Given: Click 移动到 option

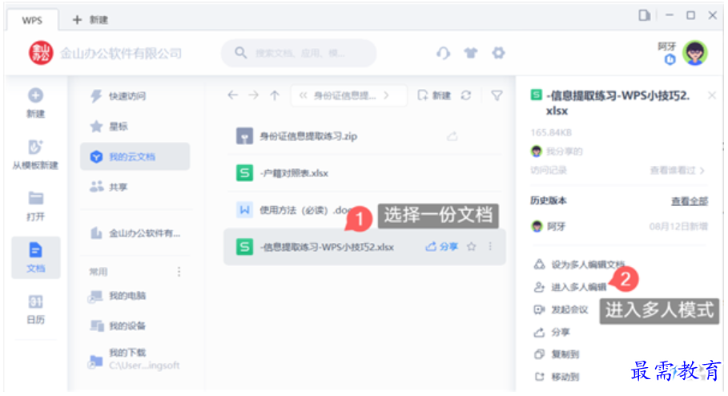Looking at the screenshot, I should (x=556, y=377).
